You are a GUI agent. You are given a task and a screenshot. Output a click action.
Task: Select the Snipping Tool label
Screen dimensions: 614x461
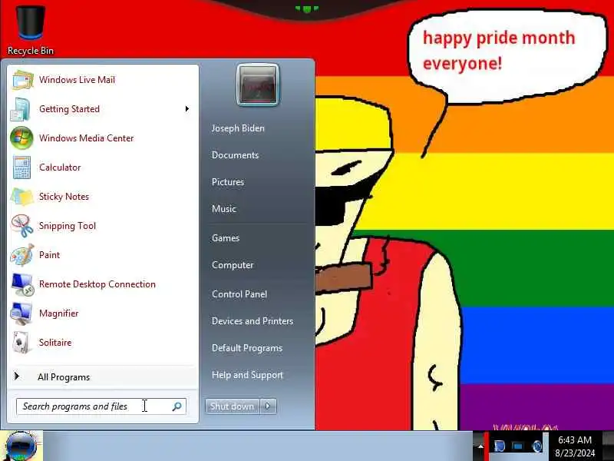[68, 226]
